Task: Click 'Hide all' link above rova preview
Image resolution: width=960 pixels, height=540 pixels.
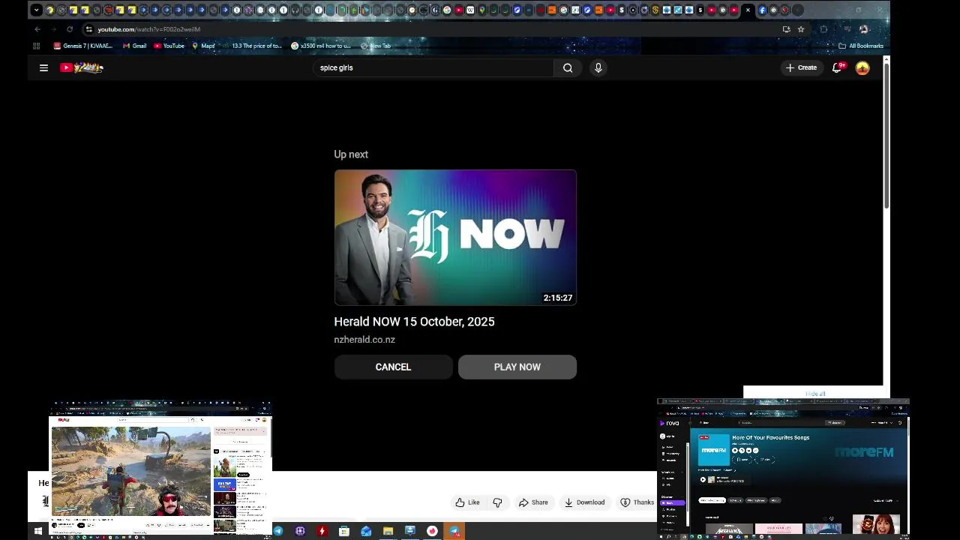Action: coord(815,394)
